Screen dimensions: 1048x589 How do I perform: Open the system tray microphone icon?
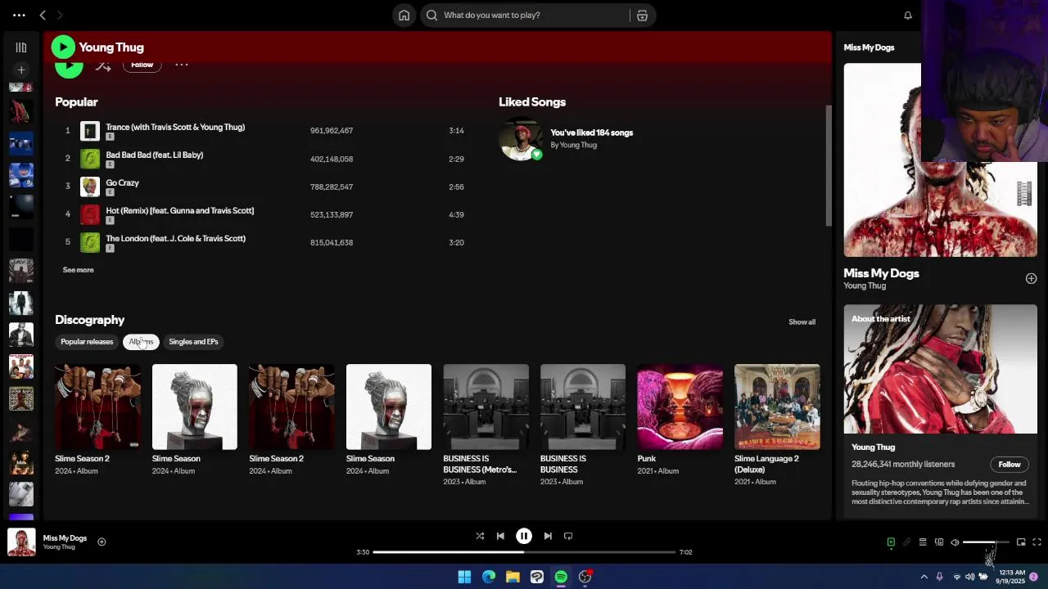click(x=939, y=577)
